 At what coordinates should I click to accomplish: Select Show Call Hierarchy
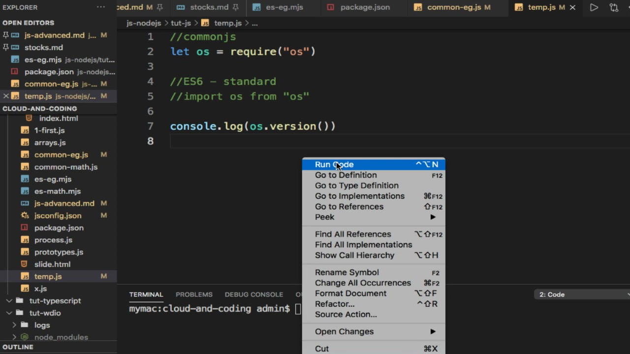(x=374, y=255)
